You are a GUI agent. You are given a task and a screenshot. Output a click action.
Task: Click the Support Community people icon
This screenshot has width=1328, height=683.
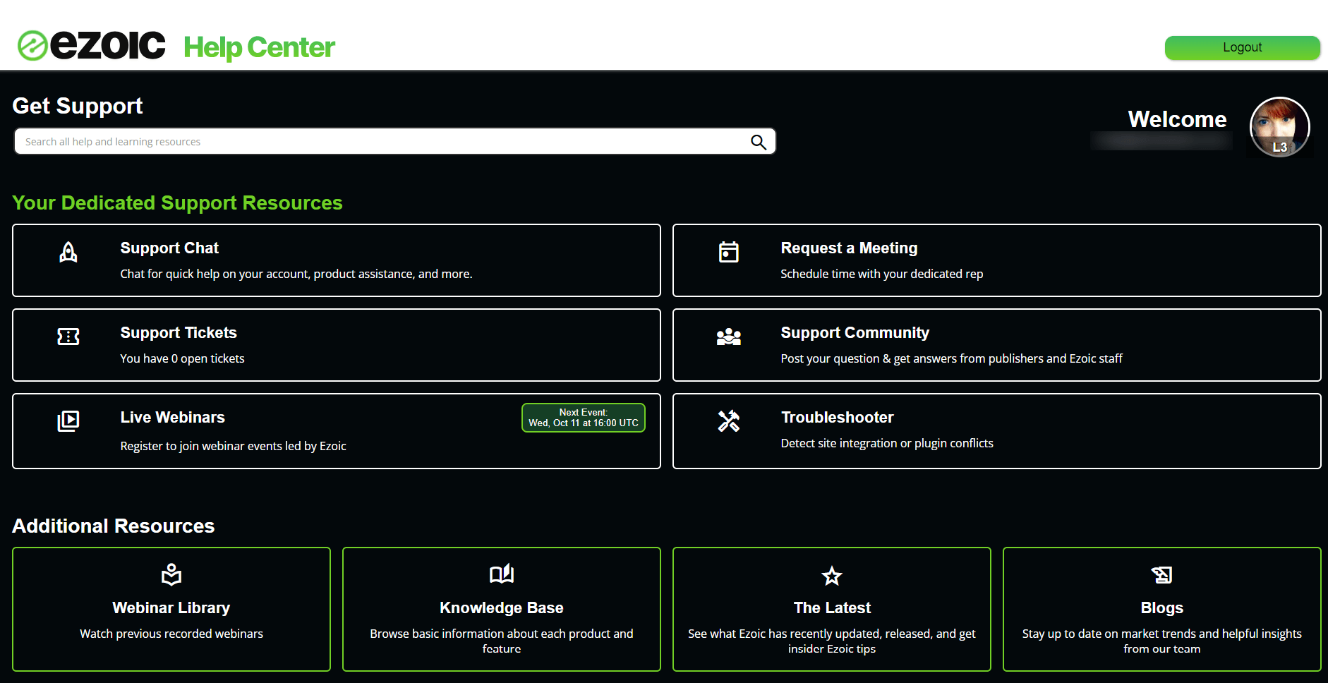tap(729, 337)
